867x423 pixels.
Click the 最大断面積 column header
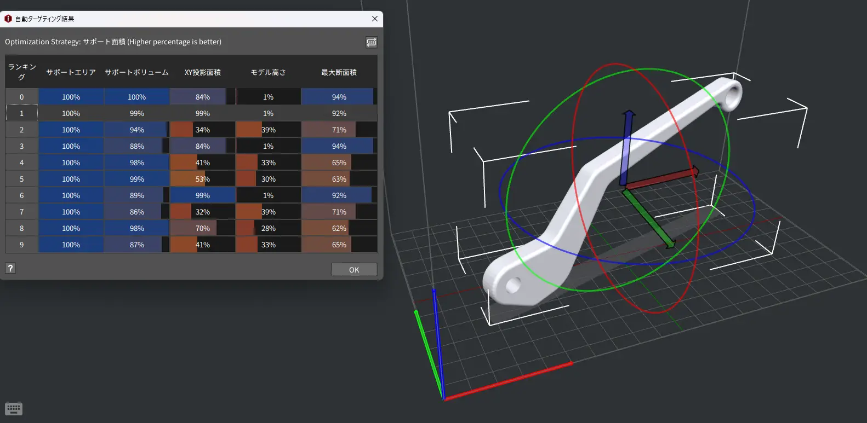[x=339, y=72]
